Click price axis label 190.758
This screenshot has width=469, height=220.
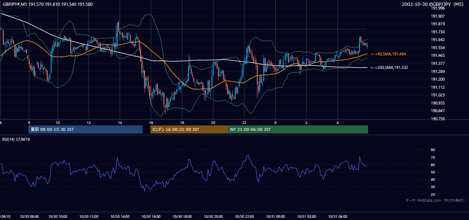(437, 119)
